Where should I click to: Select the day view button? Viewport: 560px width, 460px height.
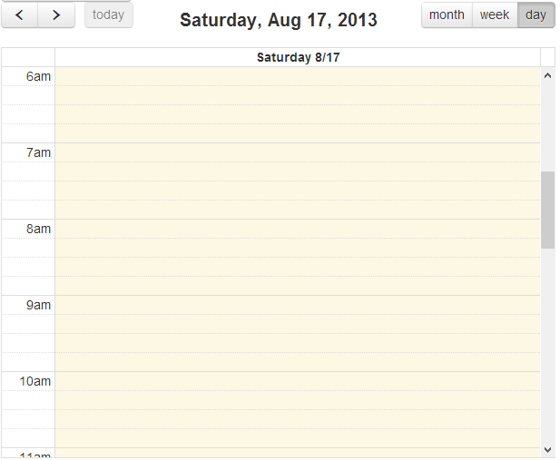point(535,15)
